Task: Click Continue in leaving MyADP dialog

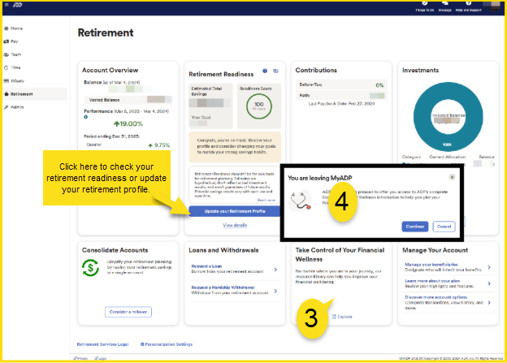Action: point(415,227)
